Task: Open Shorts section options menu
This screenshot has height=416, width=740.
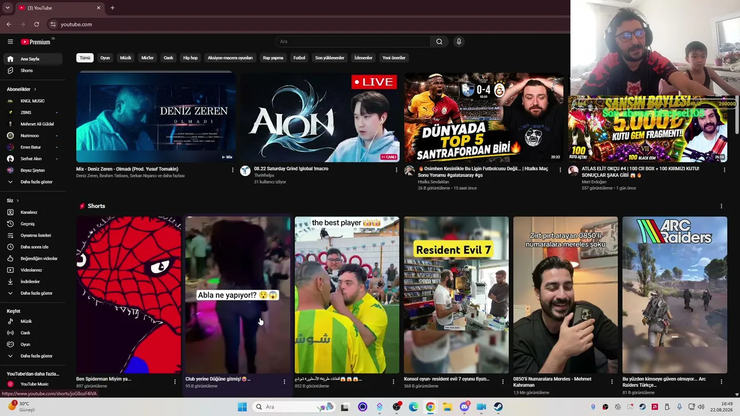Action: 721,206
